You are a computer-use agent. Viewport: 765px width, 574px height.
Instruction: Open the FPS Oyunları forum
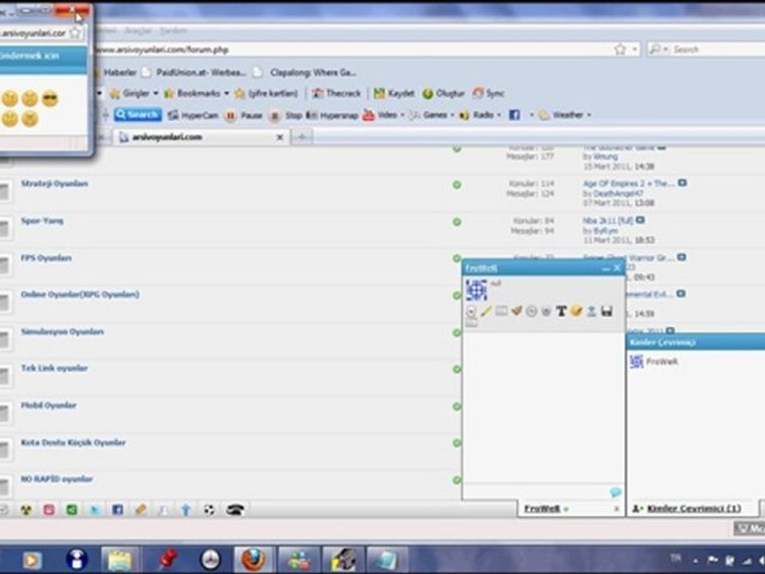point(46,258)
